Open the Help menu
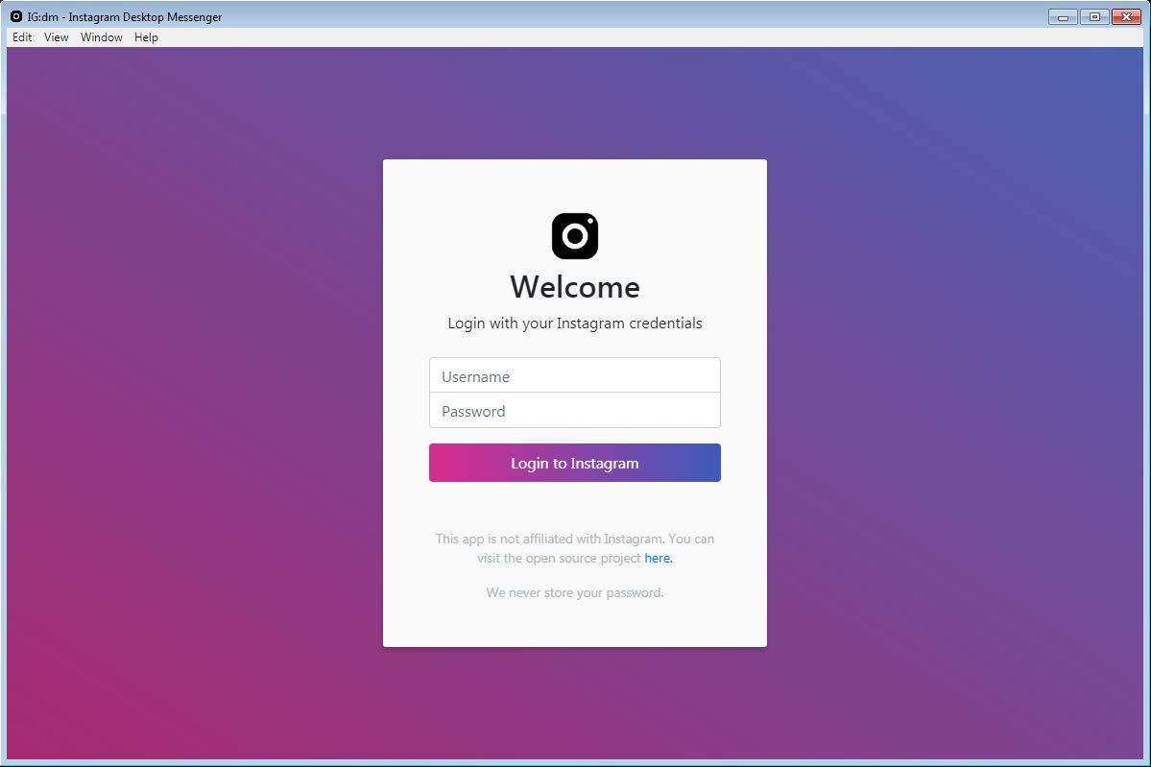This screenshot has height=767, width=1151. (146, 37)
